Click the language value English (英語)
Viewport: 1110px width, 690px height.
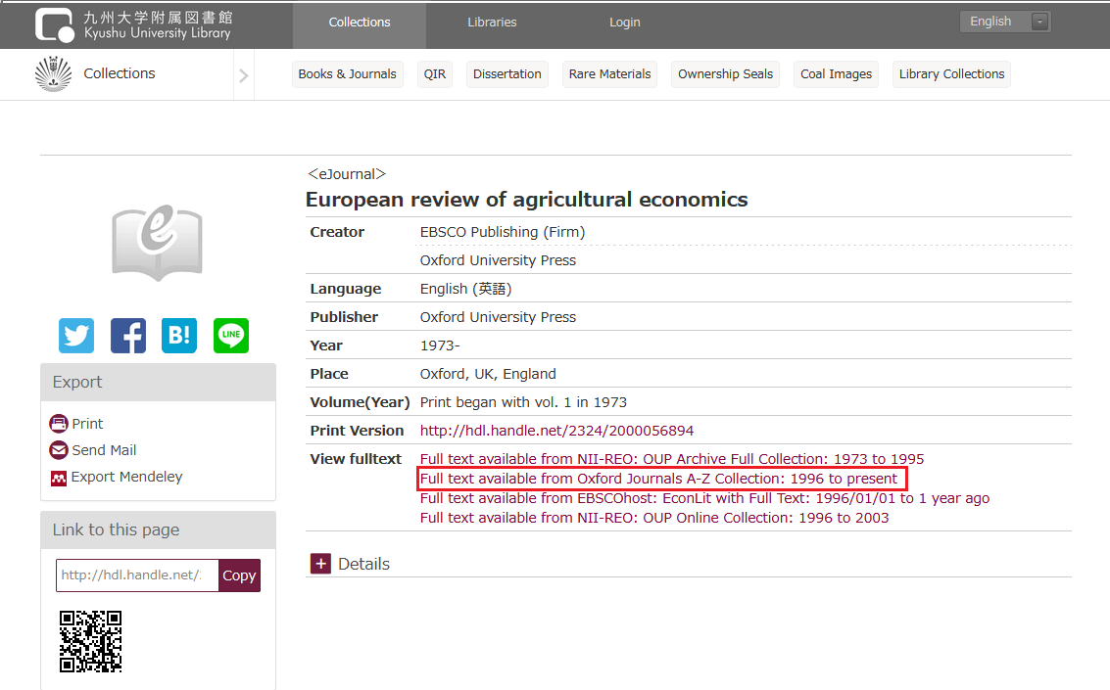[465, 289]
